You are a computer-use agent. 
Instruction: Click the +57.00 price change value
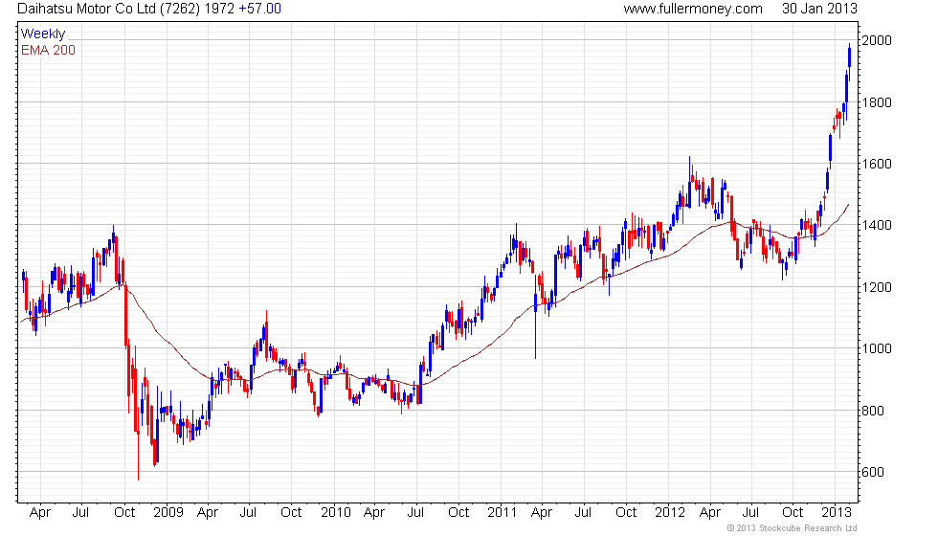click(x=259, y=9)
